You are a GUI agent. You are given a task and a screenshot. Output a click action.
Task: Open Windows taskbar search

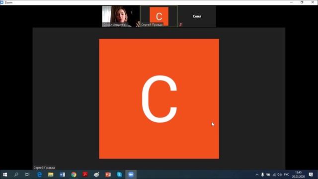pyautogui.click(x=16, y=175)
